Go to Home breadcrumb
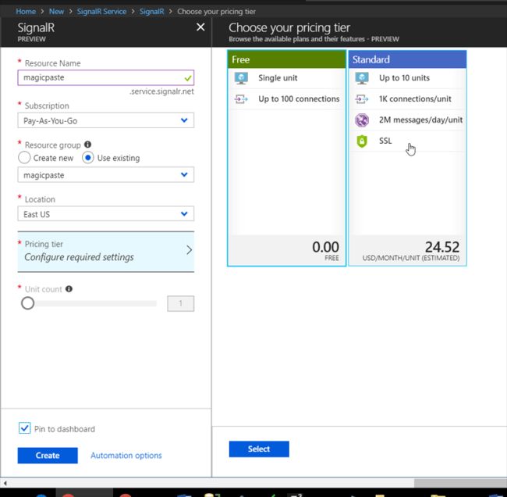 26,12
